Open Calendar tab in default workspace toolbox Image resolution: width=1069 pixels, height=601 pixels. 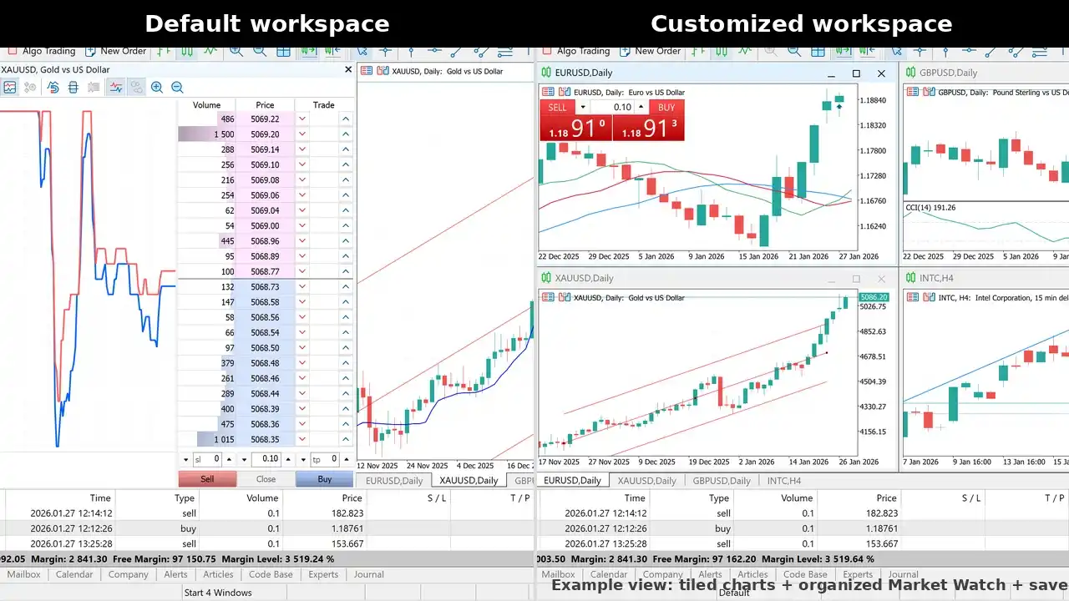tap(74, 574)
